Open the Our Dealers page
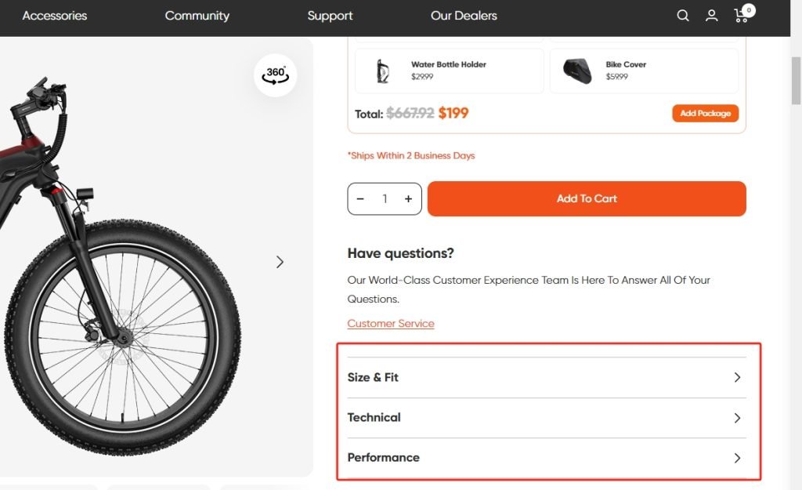802x490 pixels. point(464,16)
